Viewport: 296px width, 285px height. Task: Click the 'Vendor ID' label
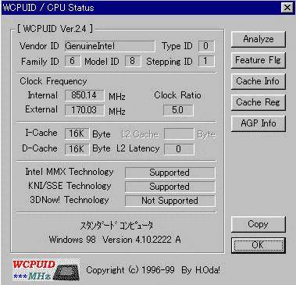coord(39,46)
